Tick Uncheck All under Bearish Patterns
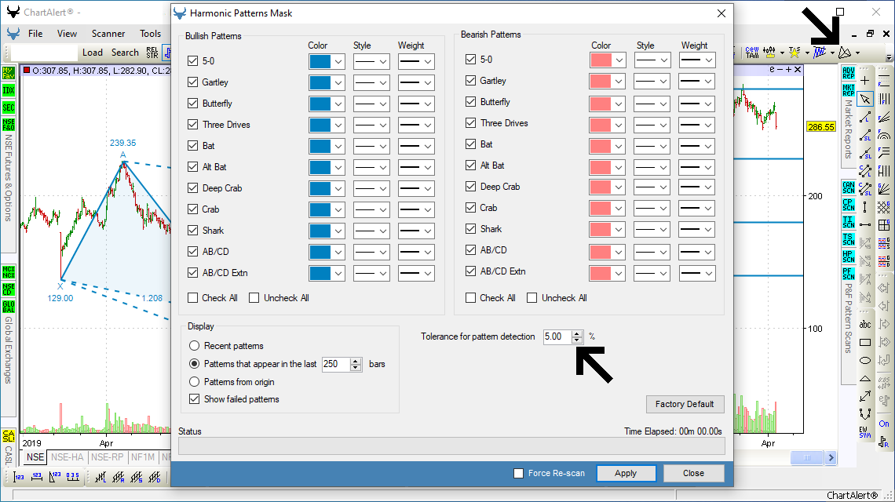The width and height of the screenshot is (895, 502). (532, 298)
